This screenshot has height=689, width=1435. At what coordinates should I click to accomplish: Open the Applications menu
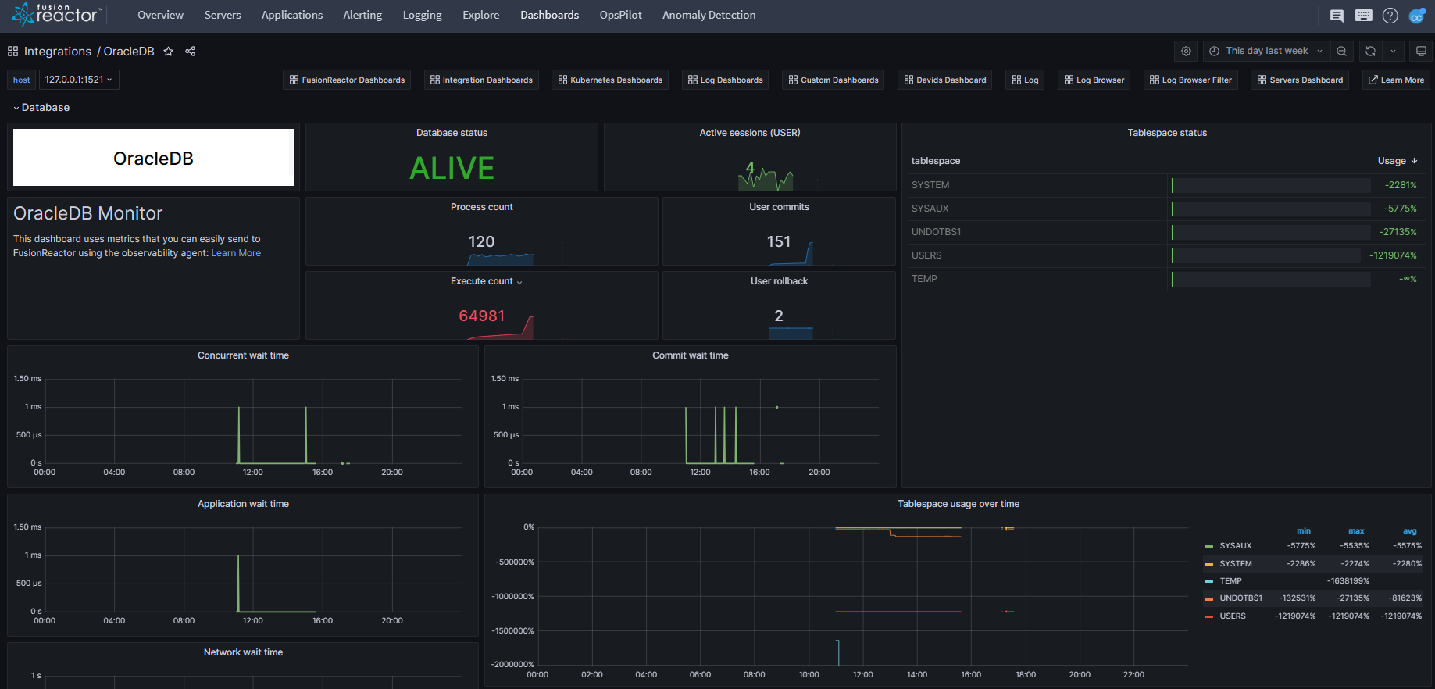pyautogui.click(x=292, y=16)
